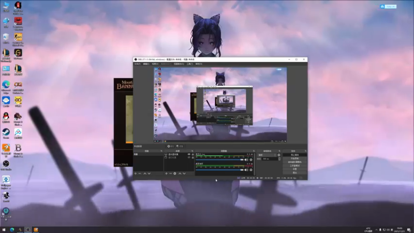Click the start recording button in OBS controls

tap(294, 158)
